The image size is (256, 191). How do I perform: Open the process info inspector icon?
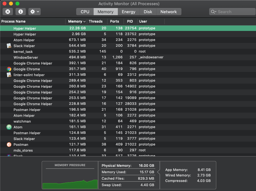(21, 12)
